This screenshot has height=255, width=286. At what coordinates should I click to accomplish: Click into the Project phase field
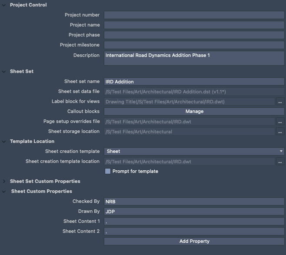click(194, 35)
